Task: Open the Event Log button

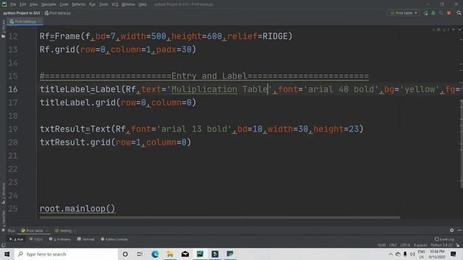Action: (444, 239)
